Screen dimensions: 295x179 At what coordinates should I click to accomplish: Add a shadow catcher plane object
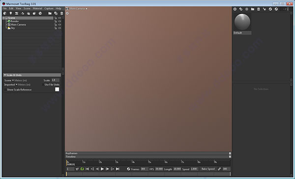click(x=28, y=13)
